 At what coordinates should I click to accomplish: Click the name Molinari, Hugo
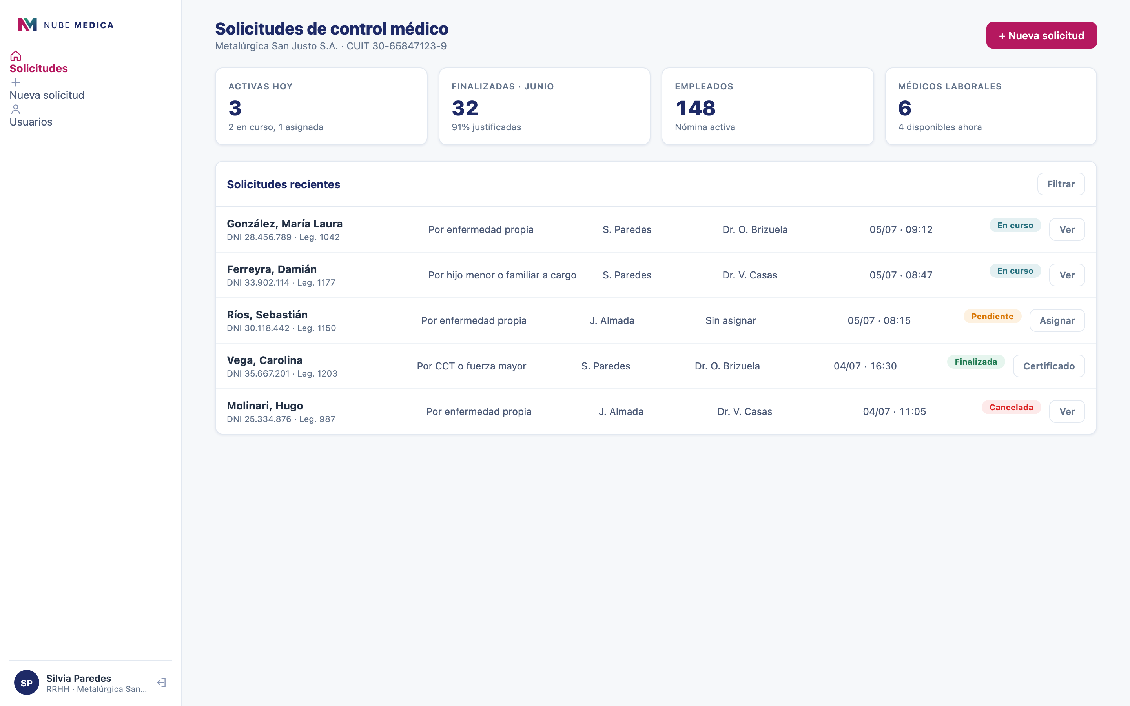tap(265, 406)
